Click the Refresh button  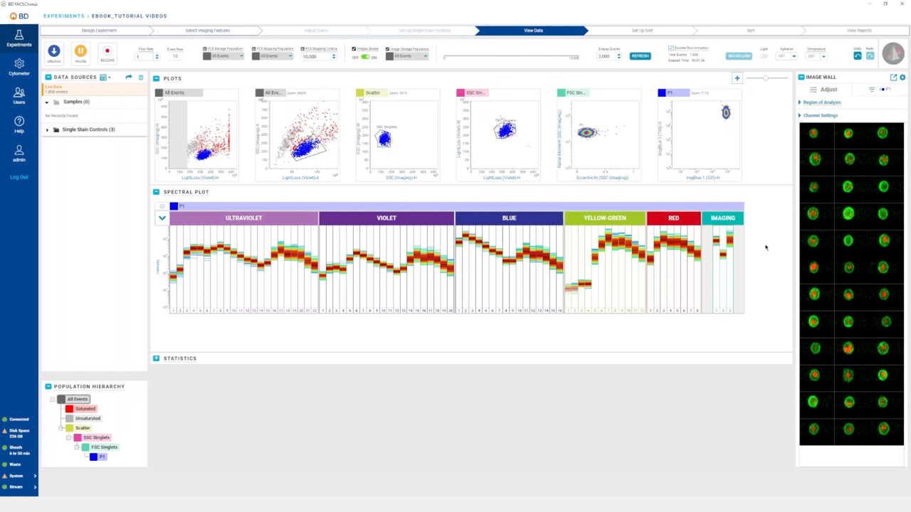click(640, 56)
